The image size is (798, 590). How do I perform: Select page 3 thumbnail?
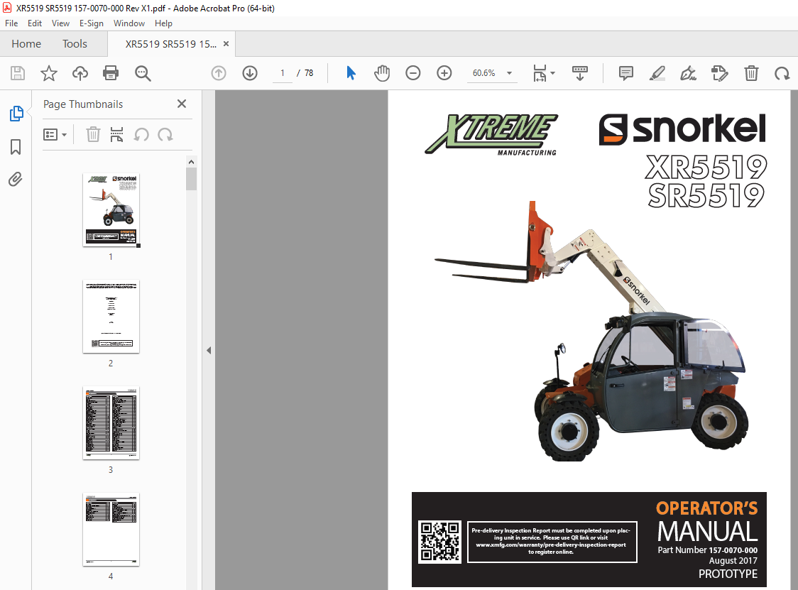(x=111, y=423)
